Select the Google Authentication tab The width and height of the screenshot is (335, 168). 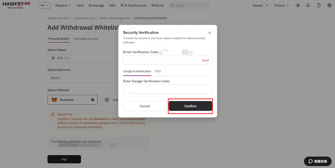137,71
